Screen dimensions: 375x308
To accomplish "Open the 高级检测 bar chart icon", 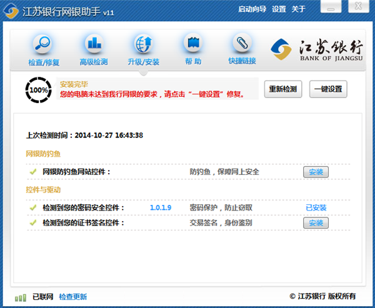I will tap(94, 44).
